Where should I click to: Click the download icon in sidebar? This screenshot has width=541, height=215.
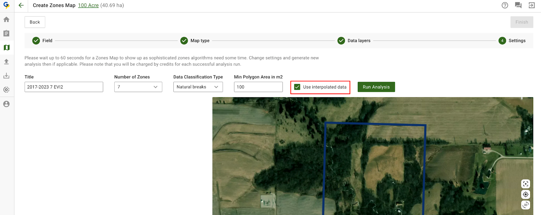[x=6, y=76]
